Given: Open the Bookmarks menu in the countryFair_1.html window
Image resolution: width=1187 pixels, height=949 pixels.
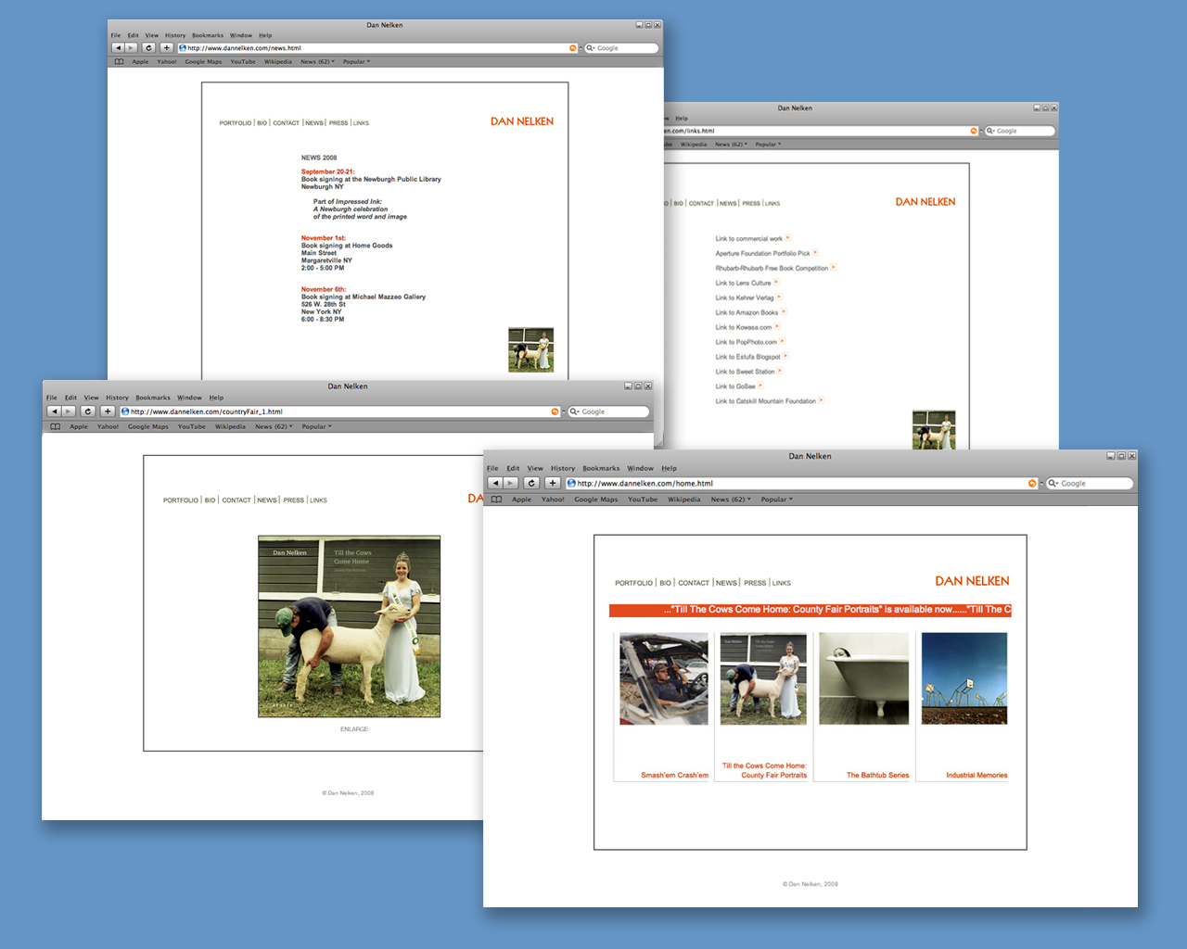Looking at the screenshot, I should coord(153,398).
